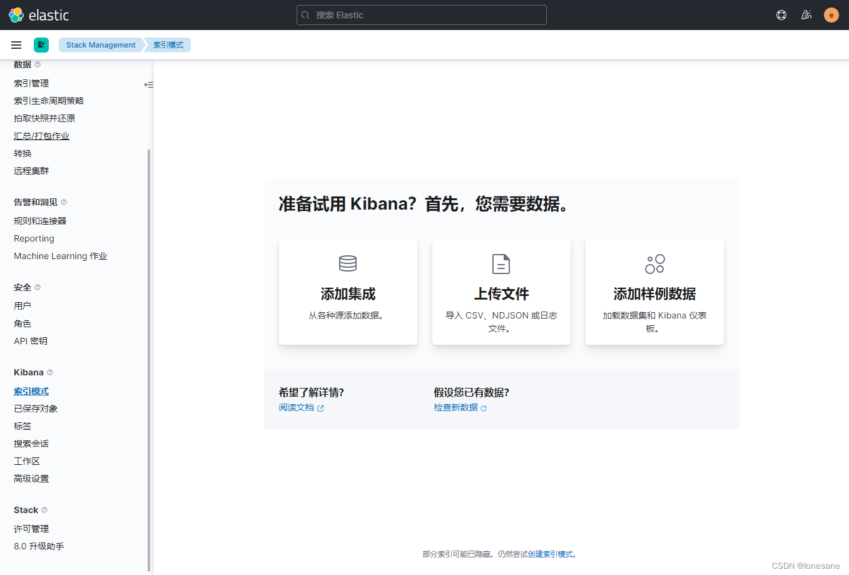This screenshot has height=575, width=849.
Task: Select the 上传文件 card title
Action: pyautogui.click(x=501, y=294)
